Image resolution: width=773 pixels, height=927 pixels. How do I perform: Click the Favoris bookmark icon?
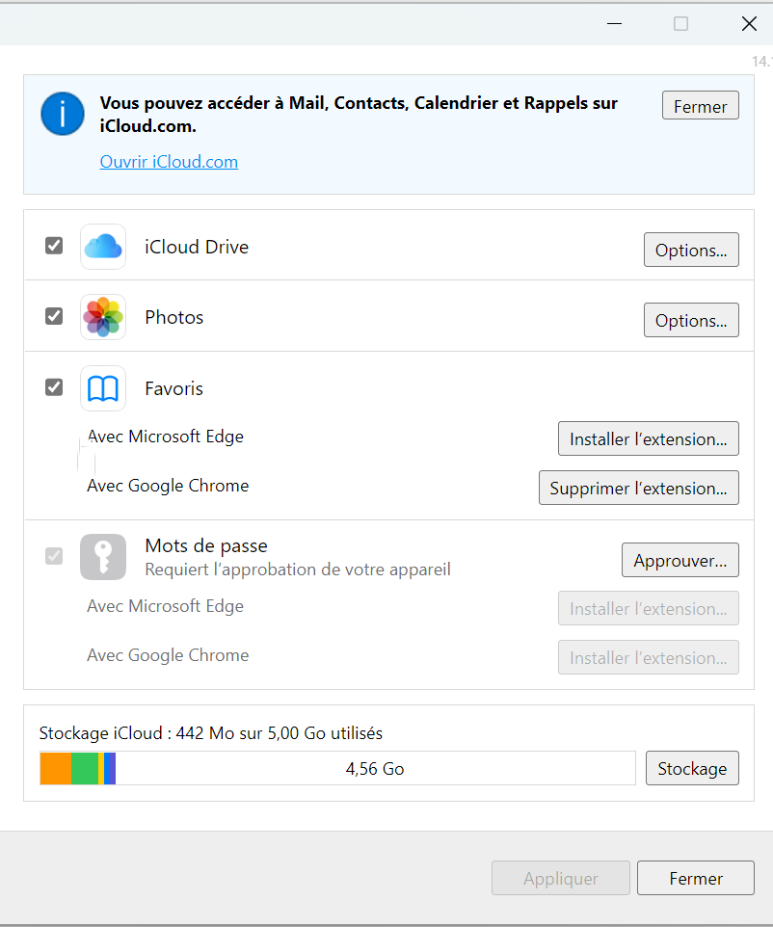[x=103, y=388]
